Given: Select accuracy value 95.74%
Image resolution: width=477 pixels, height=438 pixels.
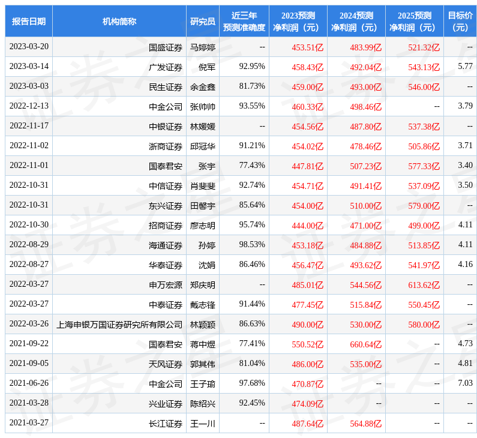Looking at the screenshot, I should pyautogui.click(x=252, y=224).
